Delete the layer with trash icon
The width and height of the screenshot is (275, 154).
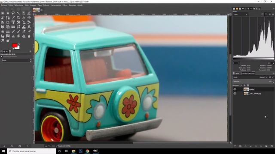(x=272, y=146)
